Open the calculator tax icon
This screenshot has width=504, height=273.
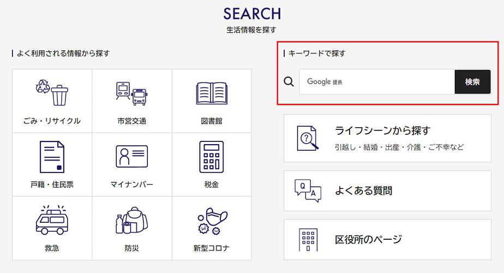click(x=211, y=157)
